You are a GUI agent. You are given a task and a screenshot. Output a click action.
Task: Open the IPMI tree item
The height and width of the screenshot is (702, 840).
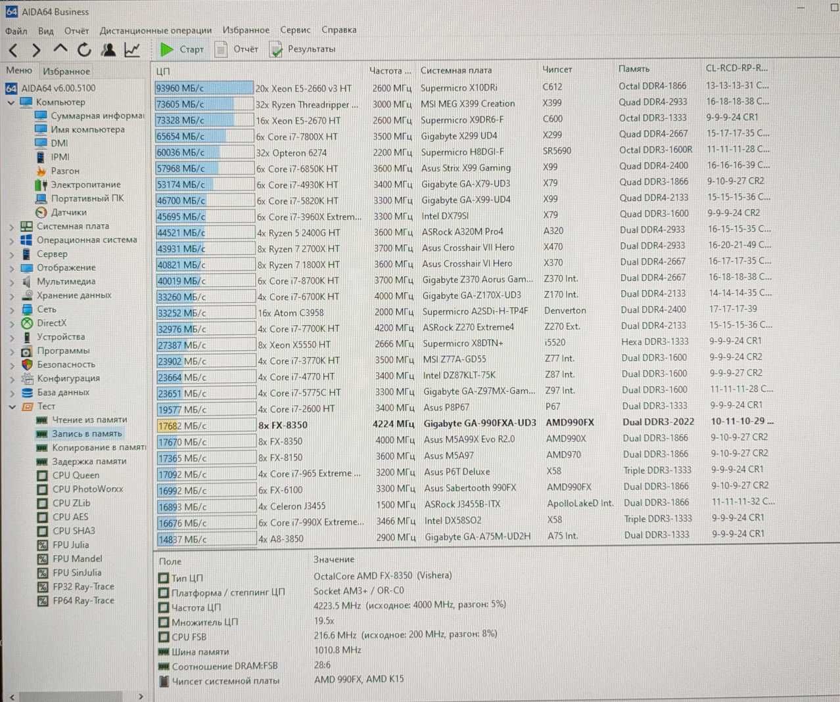pos(53,157)
